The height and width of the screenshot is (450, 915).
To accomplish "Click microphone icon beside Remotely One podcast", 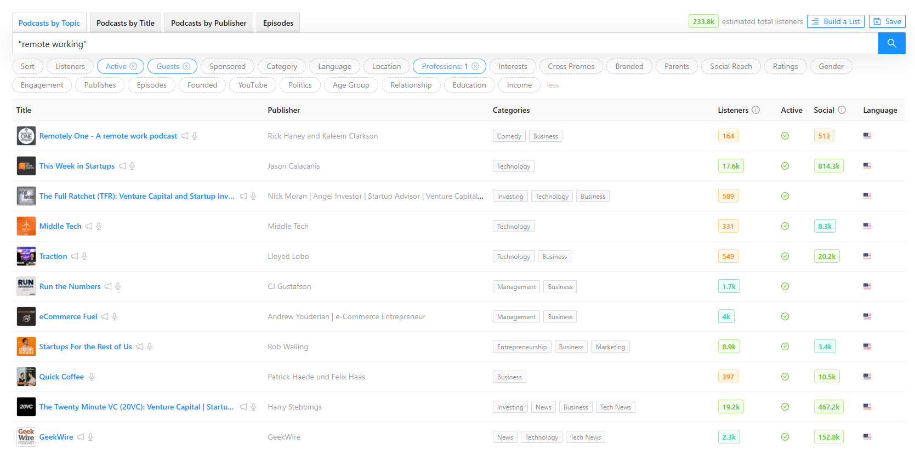I will [195, 136].
